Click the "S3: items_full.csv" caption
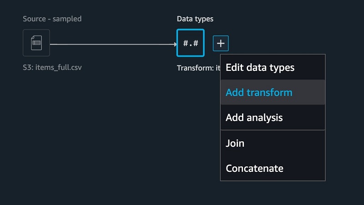Image resolution: width=364 pixels, height=205 pixels. coord(52,67)
